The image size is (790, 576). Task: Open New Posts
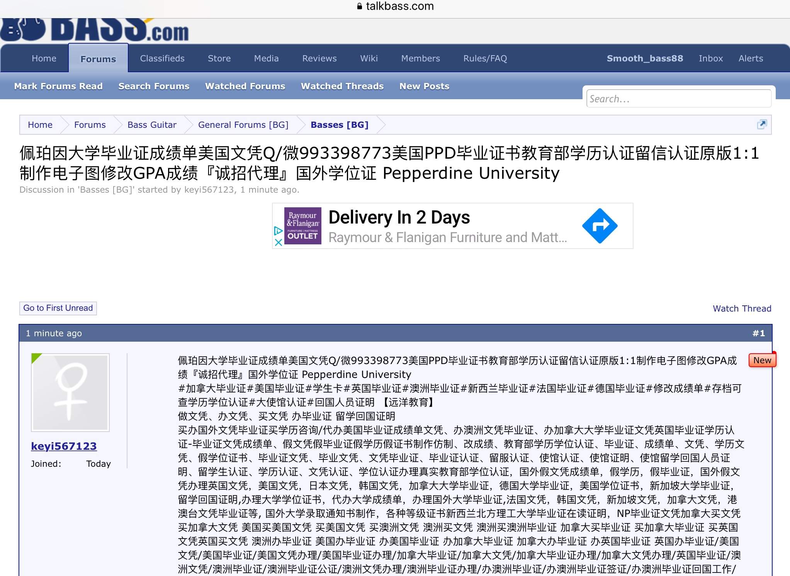424,86
